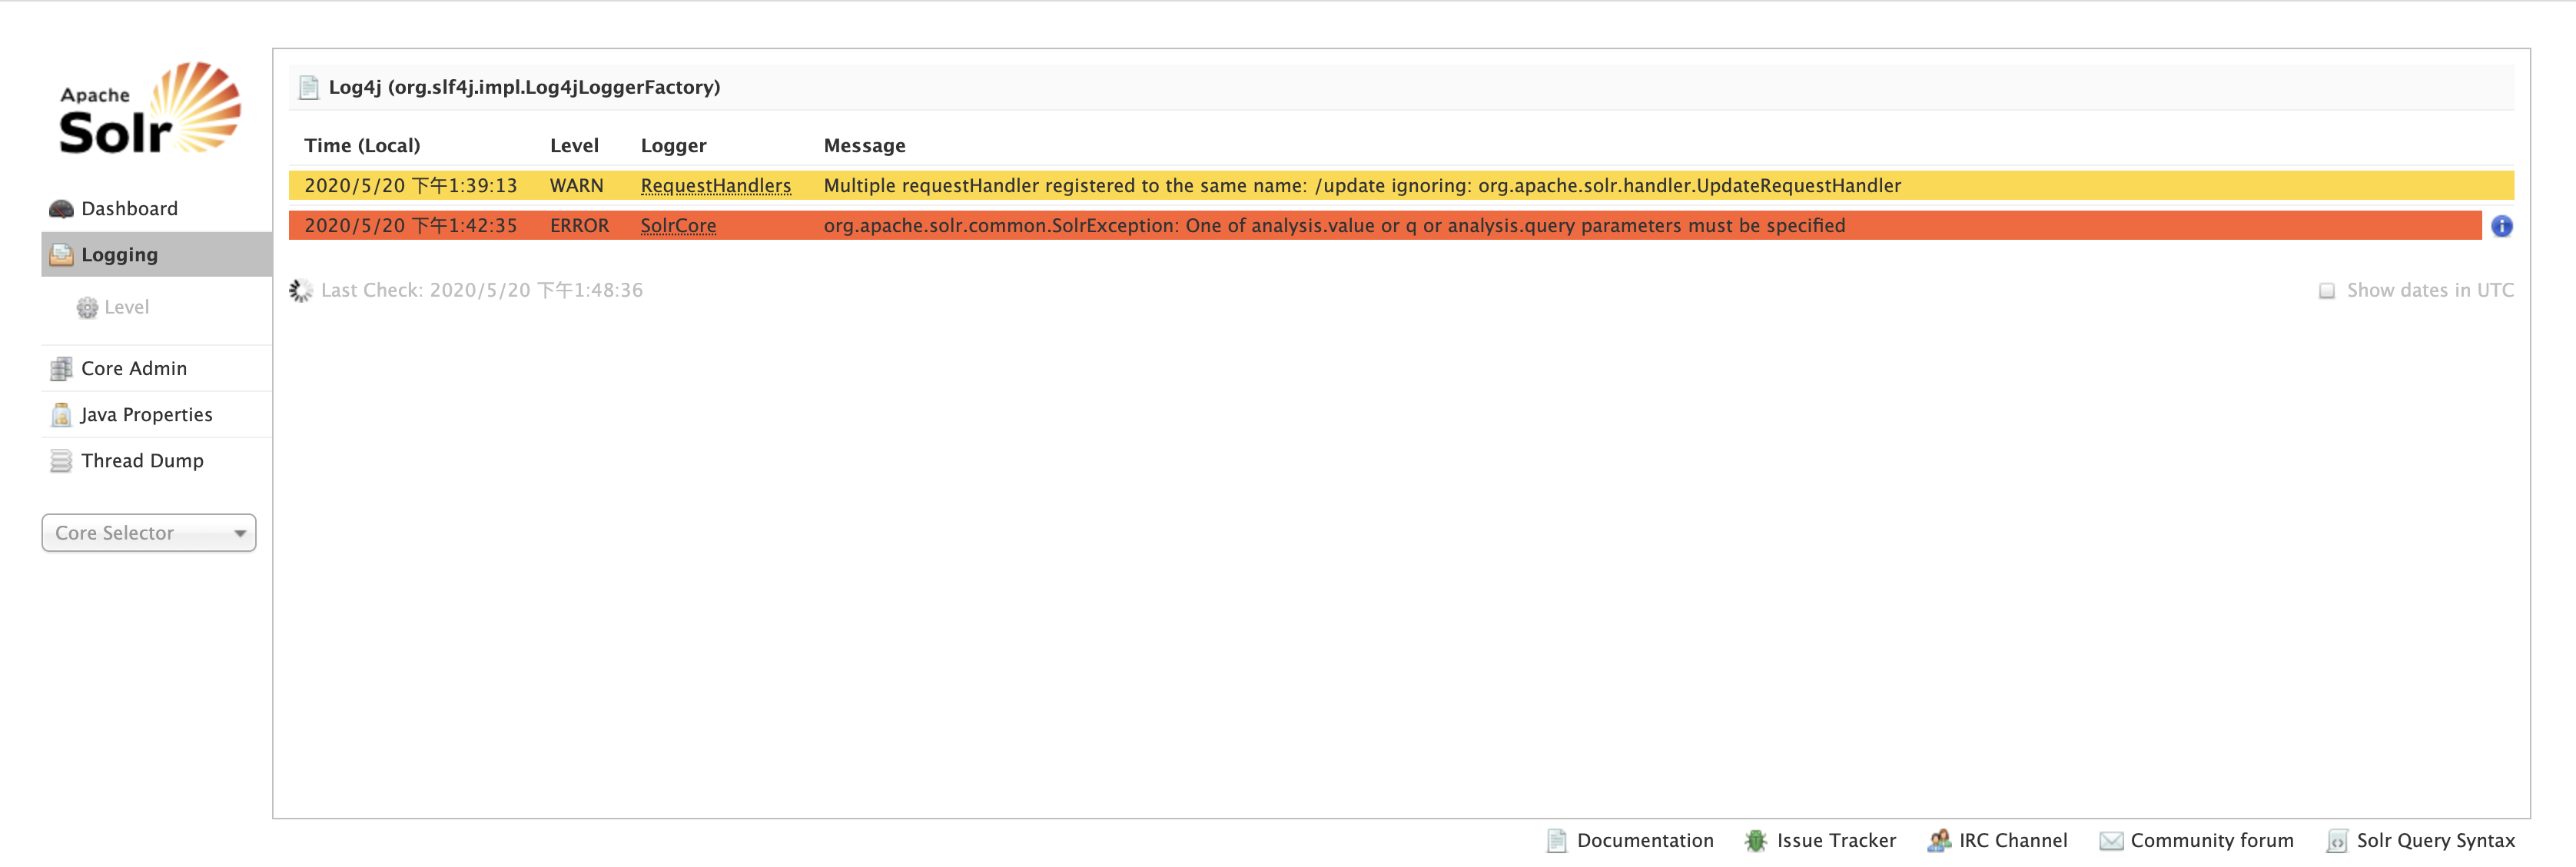The height and width of the screenshot is (867, 2576).
Task: Open the Core Admin menu item
Action: [x=134, y=369]
